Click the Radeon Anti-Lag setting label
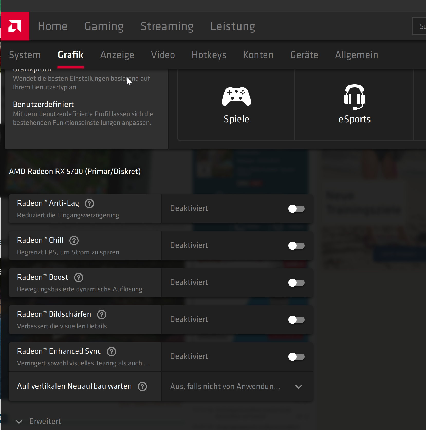This screenshot has width=426, height=430. [x=48, y=203]
